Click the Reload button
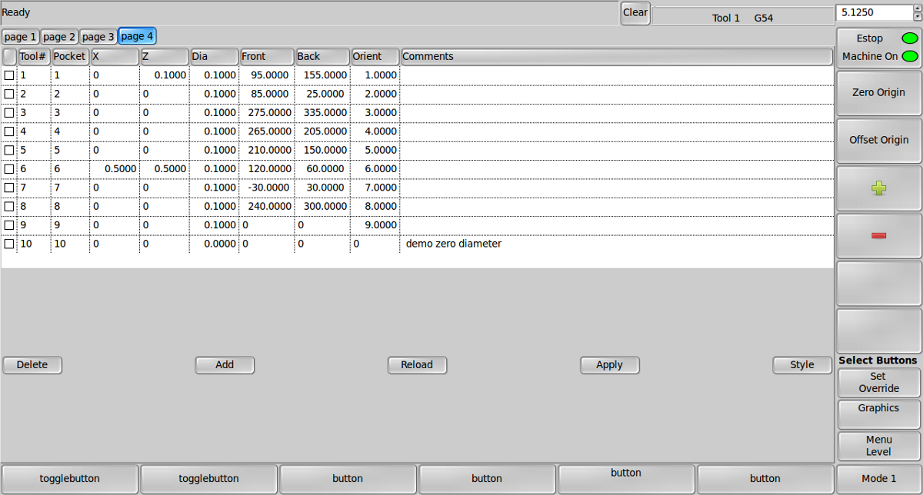The image size is (923, 495). coord(417,365)
